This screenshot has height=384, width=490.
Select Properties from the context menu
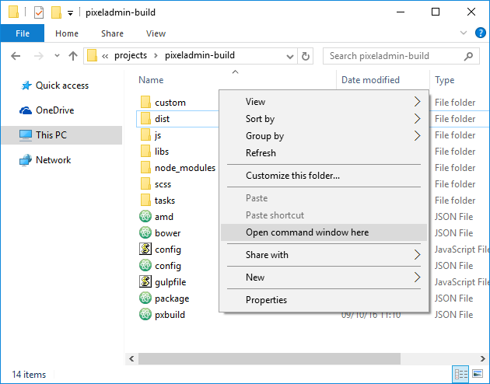pos(266,300)
